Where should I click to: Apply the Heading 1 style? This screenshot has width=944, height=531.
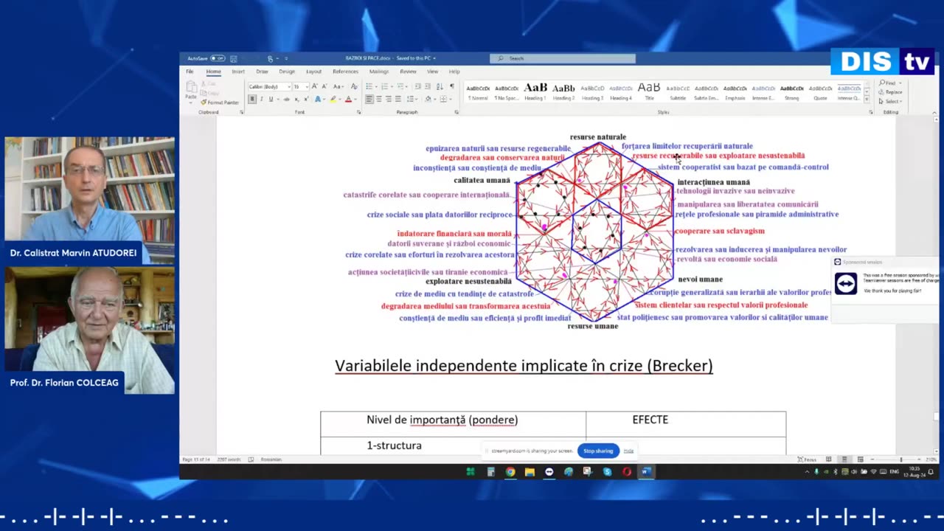tap(536, 91)
